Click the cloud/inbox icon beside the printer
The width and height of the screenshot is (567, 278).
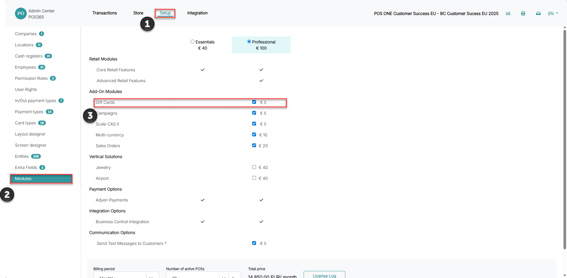[538, 13]
